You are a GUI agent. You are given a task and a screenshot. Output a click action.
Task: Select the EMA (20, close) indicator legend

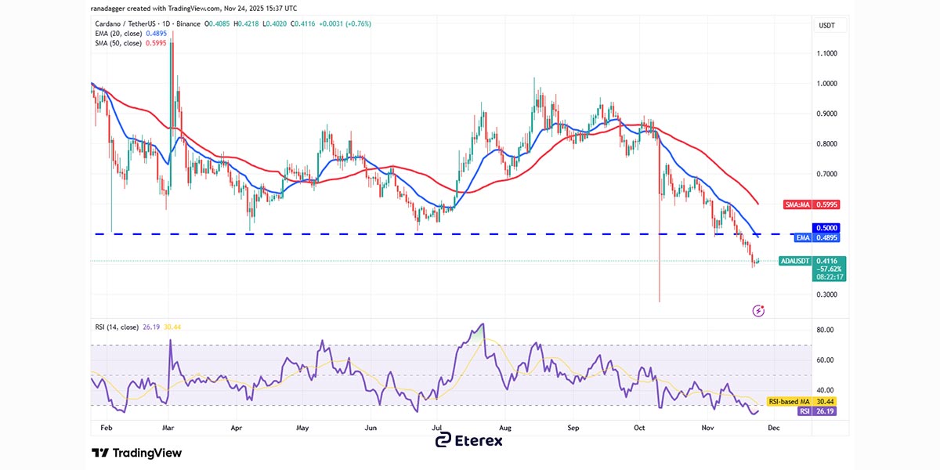(x=116, y=34)
